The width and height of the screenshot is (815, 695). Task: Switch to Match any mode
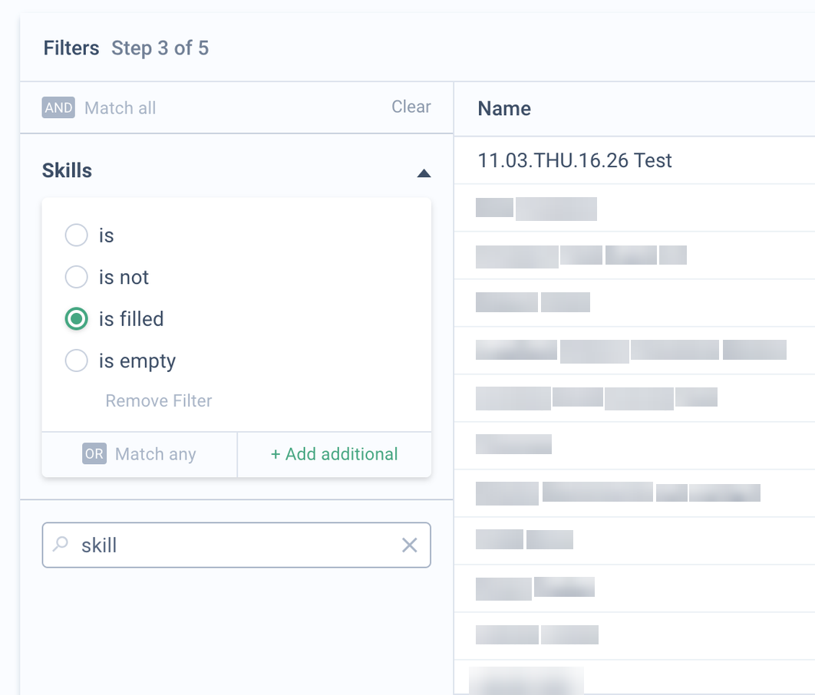pos(140,454)
